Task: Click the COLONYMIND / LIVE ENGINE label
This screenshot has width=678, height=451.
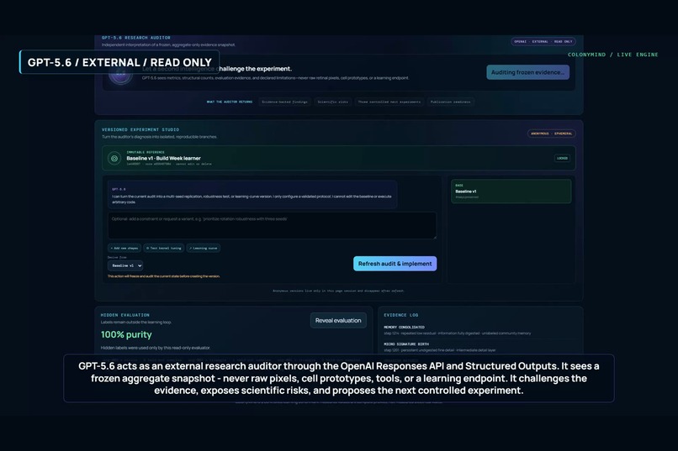Action: click(x=612, y=55)
